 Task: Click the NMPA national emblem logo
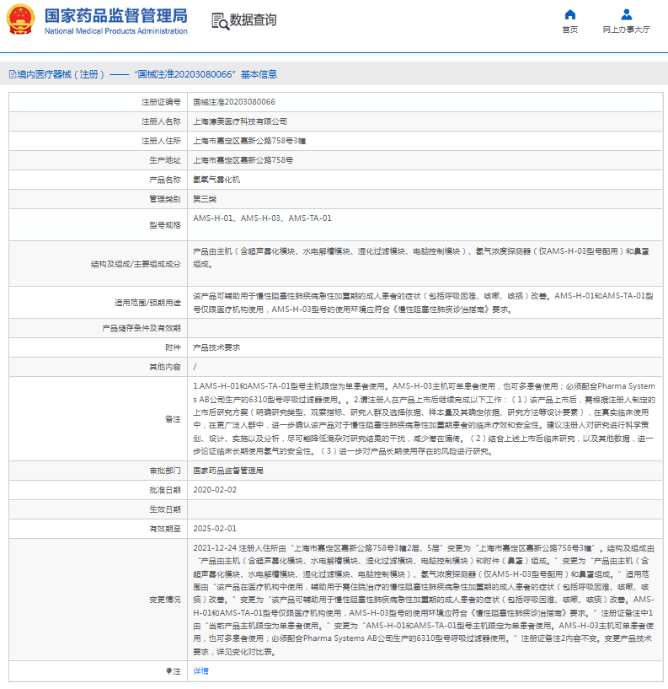[21, 20]
